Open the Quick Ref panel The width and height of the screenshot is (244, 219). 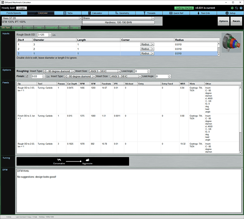177,13
